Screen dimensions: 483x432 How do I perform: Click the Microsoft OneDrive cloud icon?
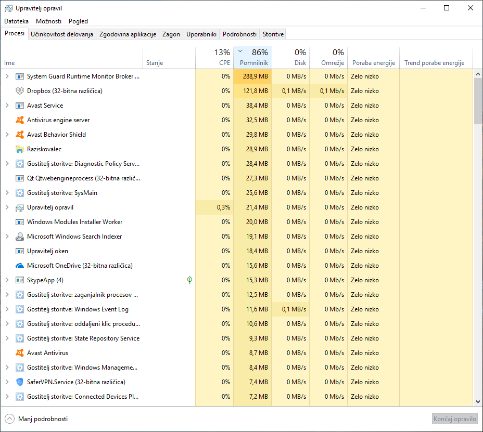20,266
